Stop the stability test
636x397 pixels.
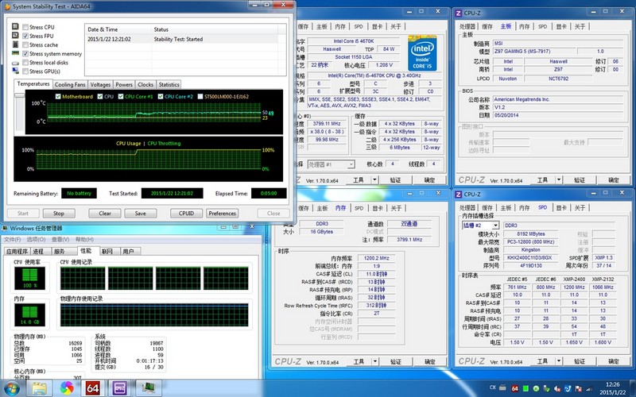pos(59,213)
